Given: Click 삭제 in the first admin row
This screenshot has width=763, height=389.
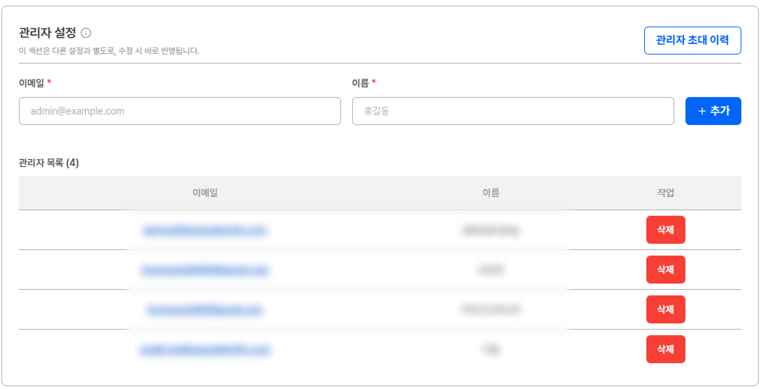Looking at the screenshot, I should (x=665, y=230).
